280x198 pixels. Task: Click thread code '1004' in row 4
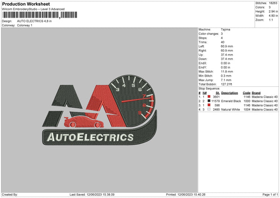(x=247, y=110)
